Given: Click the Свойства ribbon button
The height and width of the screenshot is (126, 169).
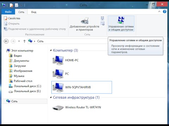Looking at the screenshot, I should (12, 18).
